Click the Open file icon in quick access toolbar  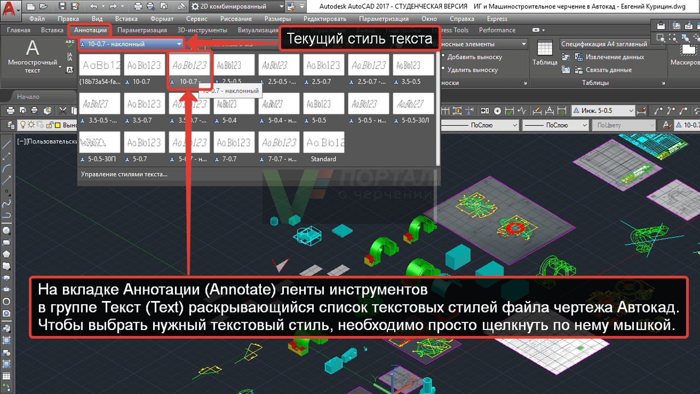[x=44, y=7]
